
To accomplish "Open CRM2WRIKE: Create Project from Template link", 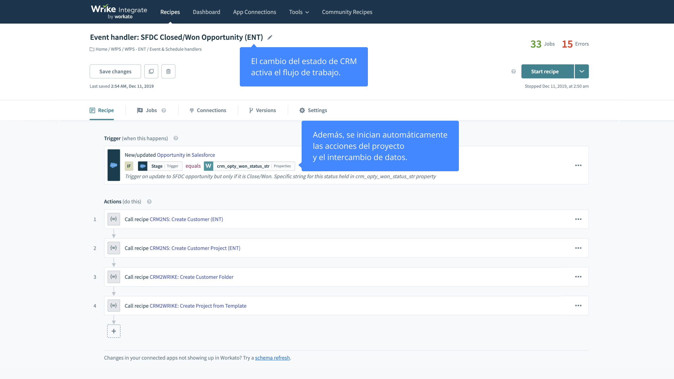I will click(198, 306).
